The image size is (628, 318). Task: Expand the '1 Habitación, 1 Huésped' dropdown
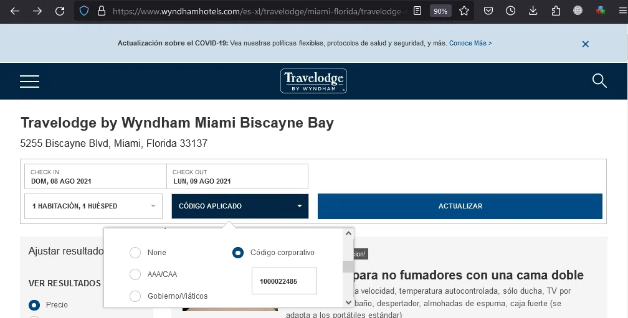tap(93, 206)
